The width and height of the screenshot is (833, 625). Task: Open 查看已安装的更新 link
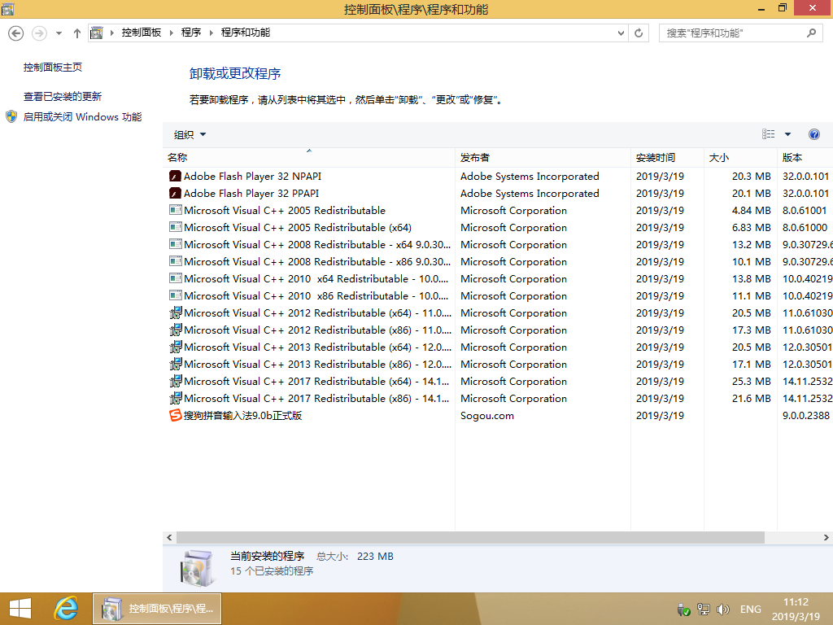coord(62,97)
